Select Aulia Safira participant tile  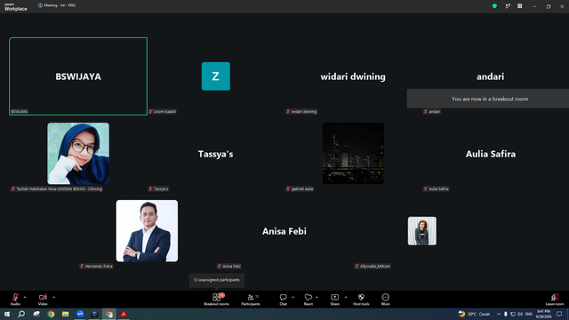pyautogui.click(x=490, y=154)
